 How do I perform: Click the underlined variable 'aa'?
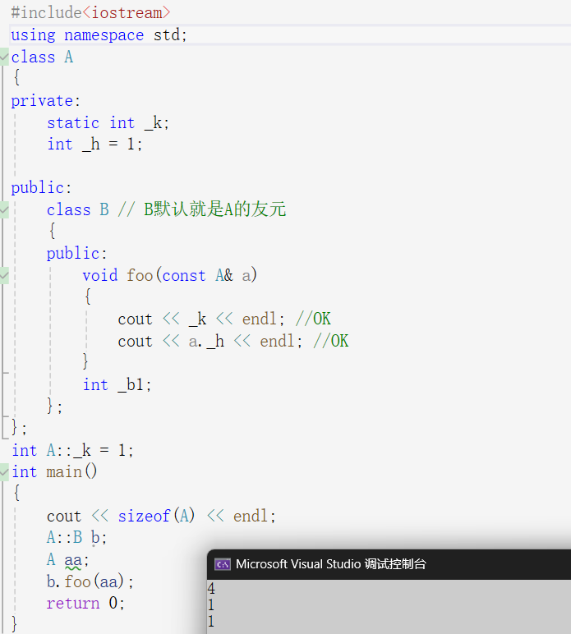click(x=73, y=560)
